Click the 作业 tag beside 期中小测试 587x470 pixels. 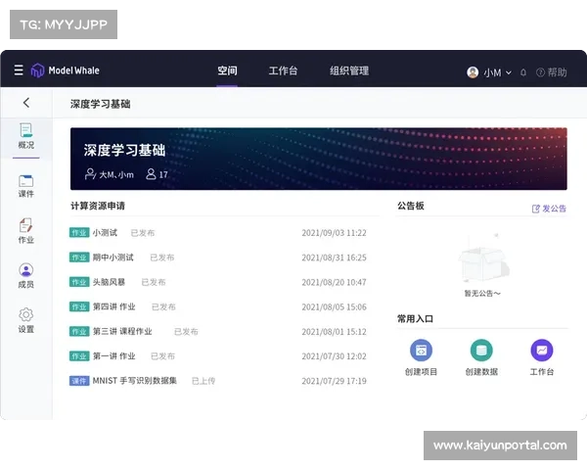[79, 258]
